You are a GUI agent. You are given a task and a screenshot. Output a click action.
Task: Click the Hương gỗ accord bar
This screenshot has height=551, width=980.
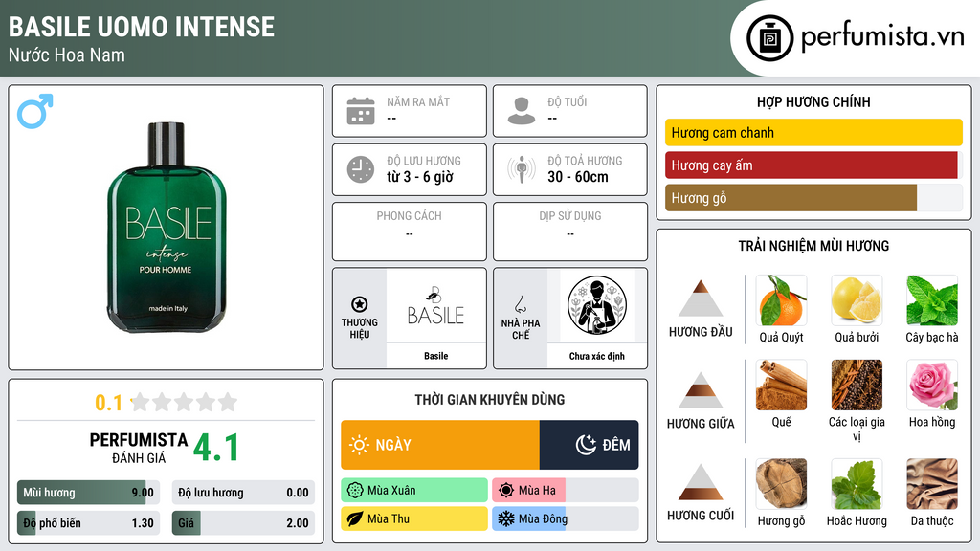point(791,198)
